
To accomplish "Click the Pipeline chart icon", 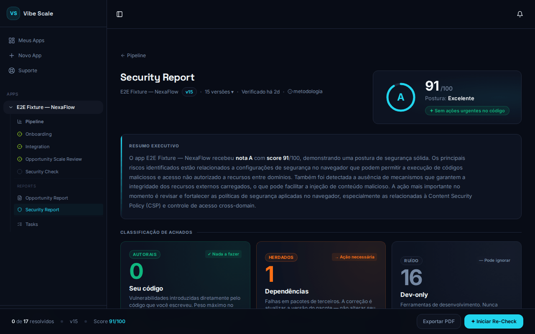I will click(x=20, y=121).
